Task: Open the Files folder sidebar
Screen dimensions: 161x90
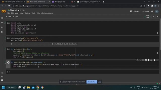Action: point(2,32)
